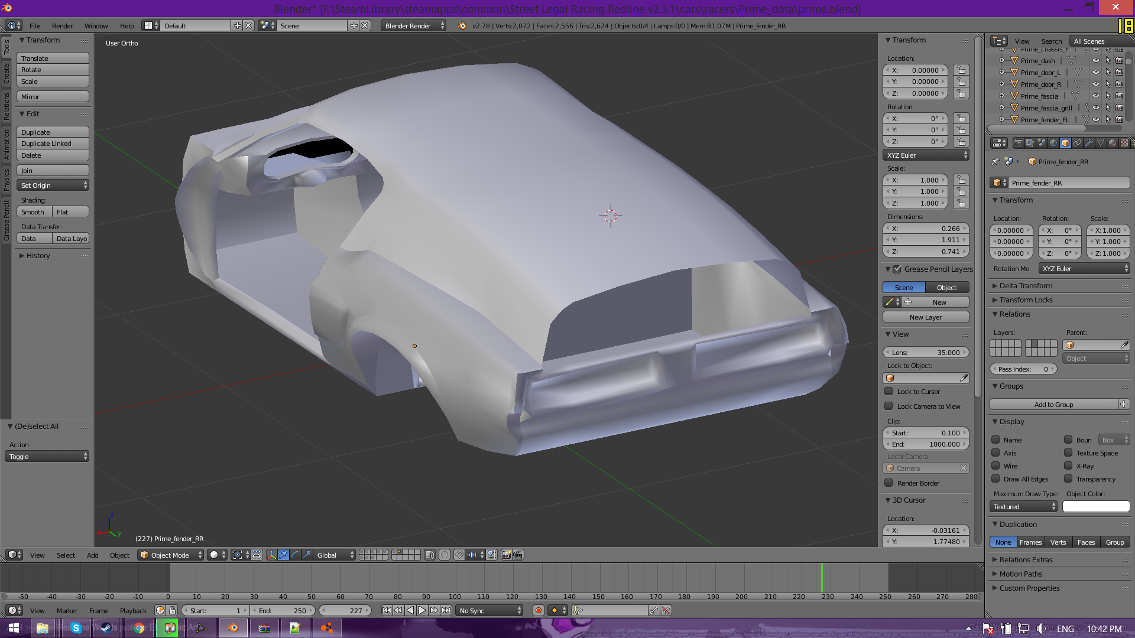Click the Mirror button
The image size is (1135, 638).
[x=53, y=96]
